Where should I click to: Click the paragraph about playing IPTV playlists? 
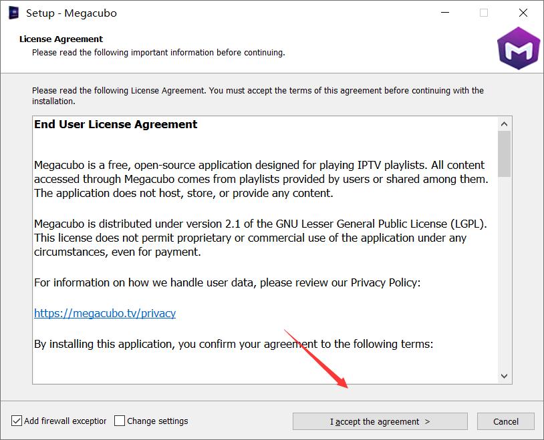[x=261, y=179]
